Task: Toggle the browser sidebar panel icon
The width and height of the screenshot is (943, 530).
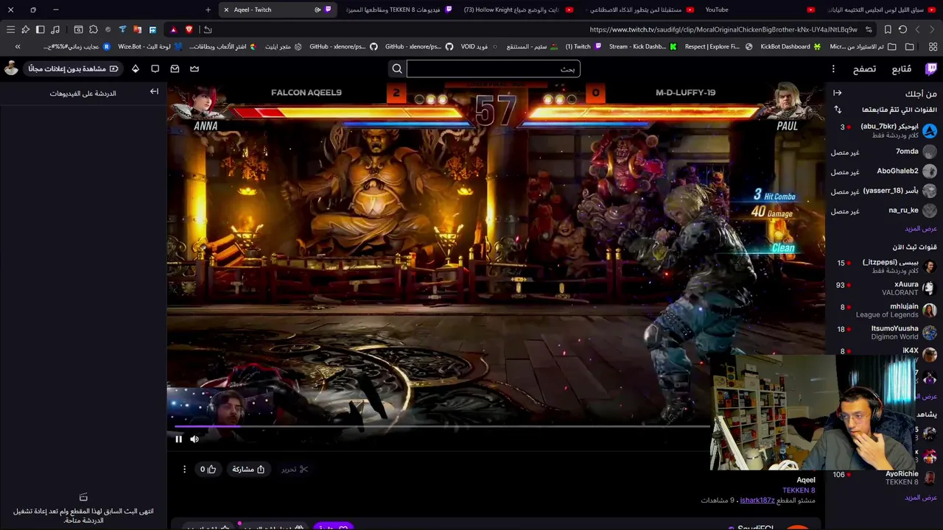Action: coord(41,29)
